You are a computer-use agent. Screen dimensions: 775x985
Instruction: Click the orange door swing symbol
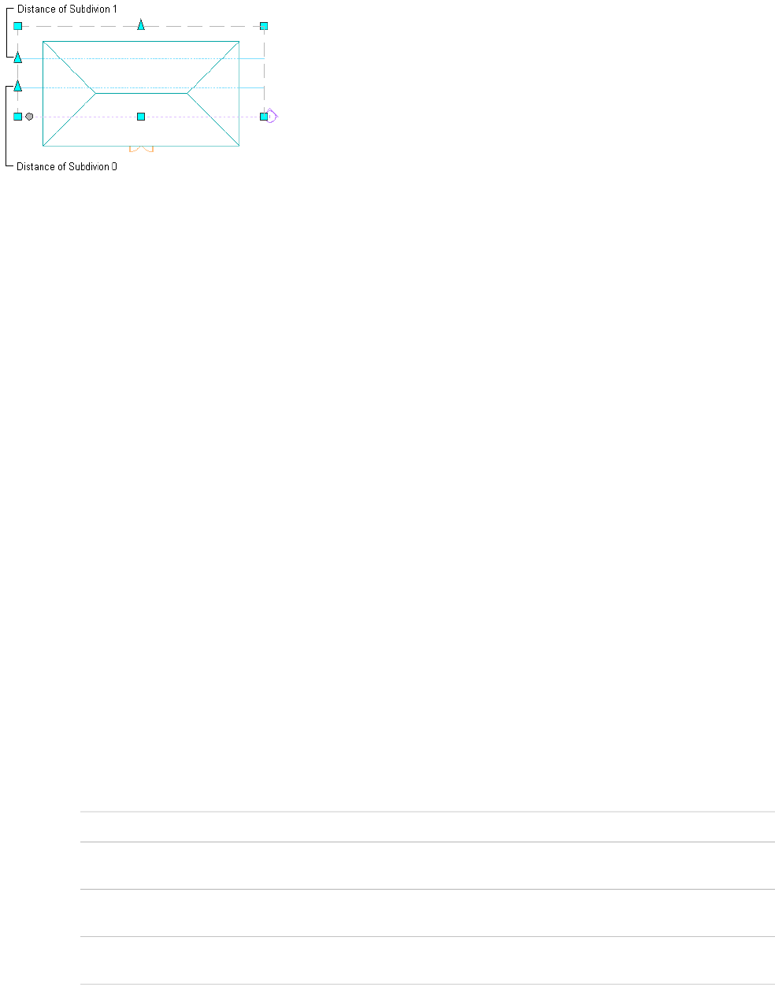point(141,149)
